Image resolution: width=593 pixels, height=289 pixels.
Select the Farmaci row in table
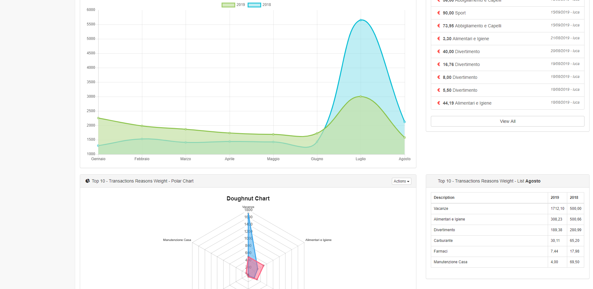507,251
